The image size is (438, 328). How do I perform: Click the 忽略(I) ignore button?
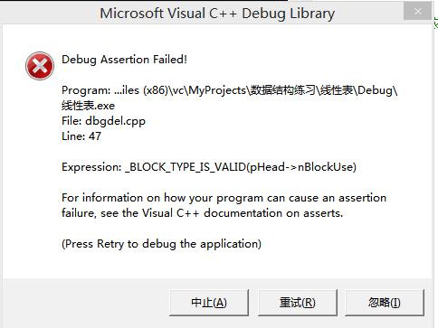click(x=385, y=303)
